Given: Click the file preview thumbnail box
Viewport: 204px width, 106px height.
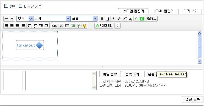Looking at the screenshot, I should 13,81.
